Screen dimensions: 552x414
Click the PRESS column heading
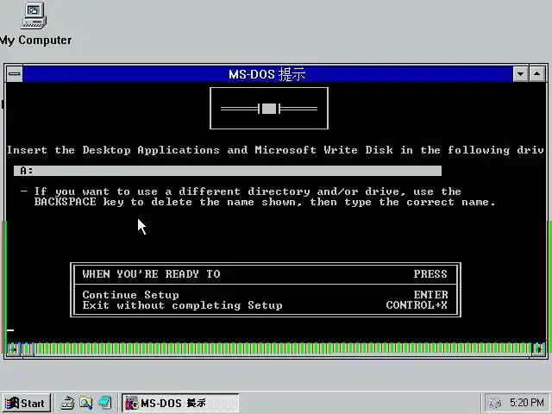point(430,274)
